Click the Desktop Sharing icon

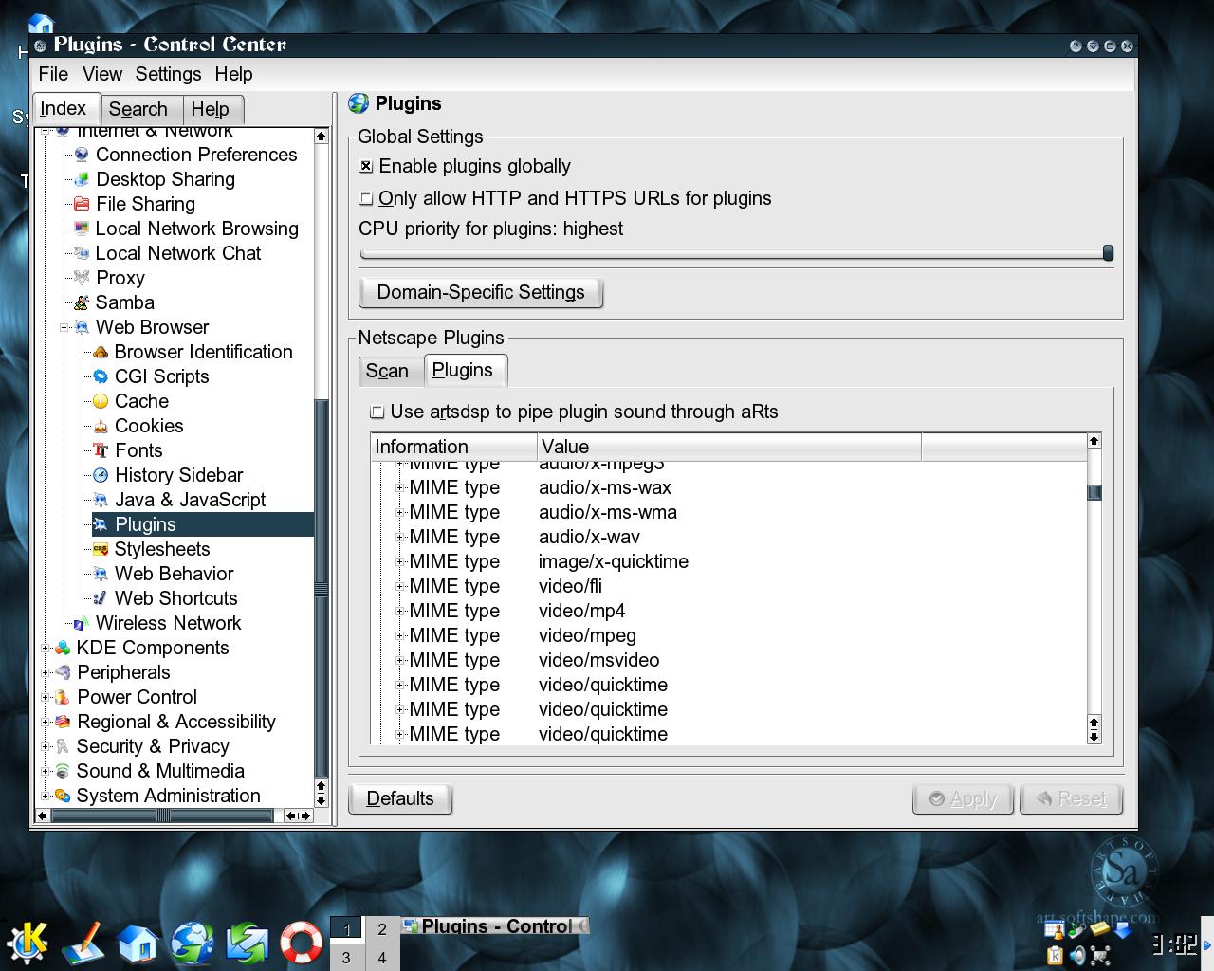click(82, 179)
